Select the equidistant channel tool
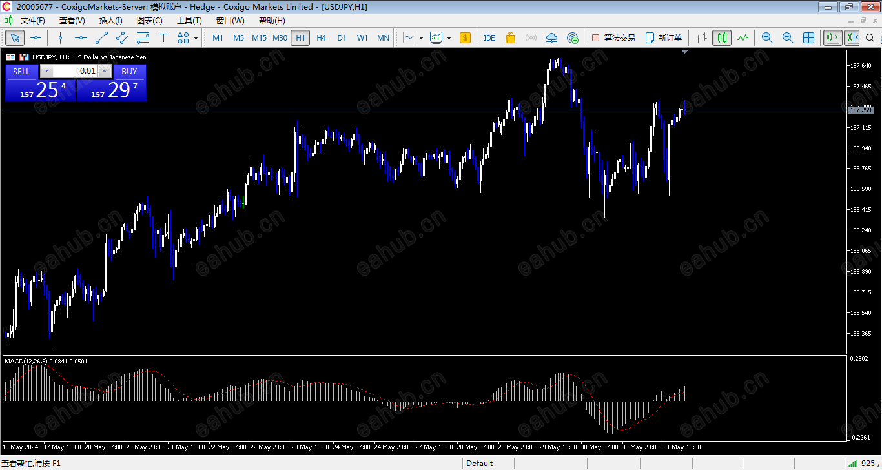882x470 pixels. click(123, 37)
